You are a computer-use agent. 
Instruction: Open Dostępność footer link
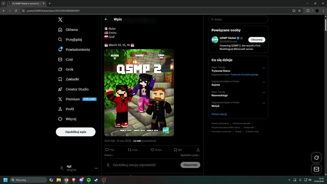tap(249, 128)
